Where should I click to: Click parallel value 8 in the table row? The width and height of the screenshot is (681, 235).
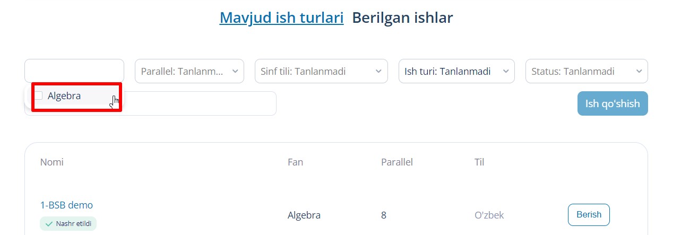[383, 215]
